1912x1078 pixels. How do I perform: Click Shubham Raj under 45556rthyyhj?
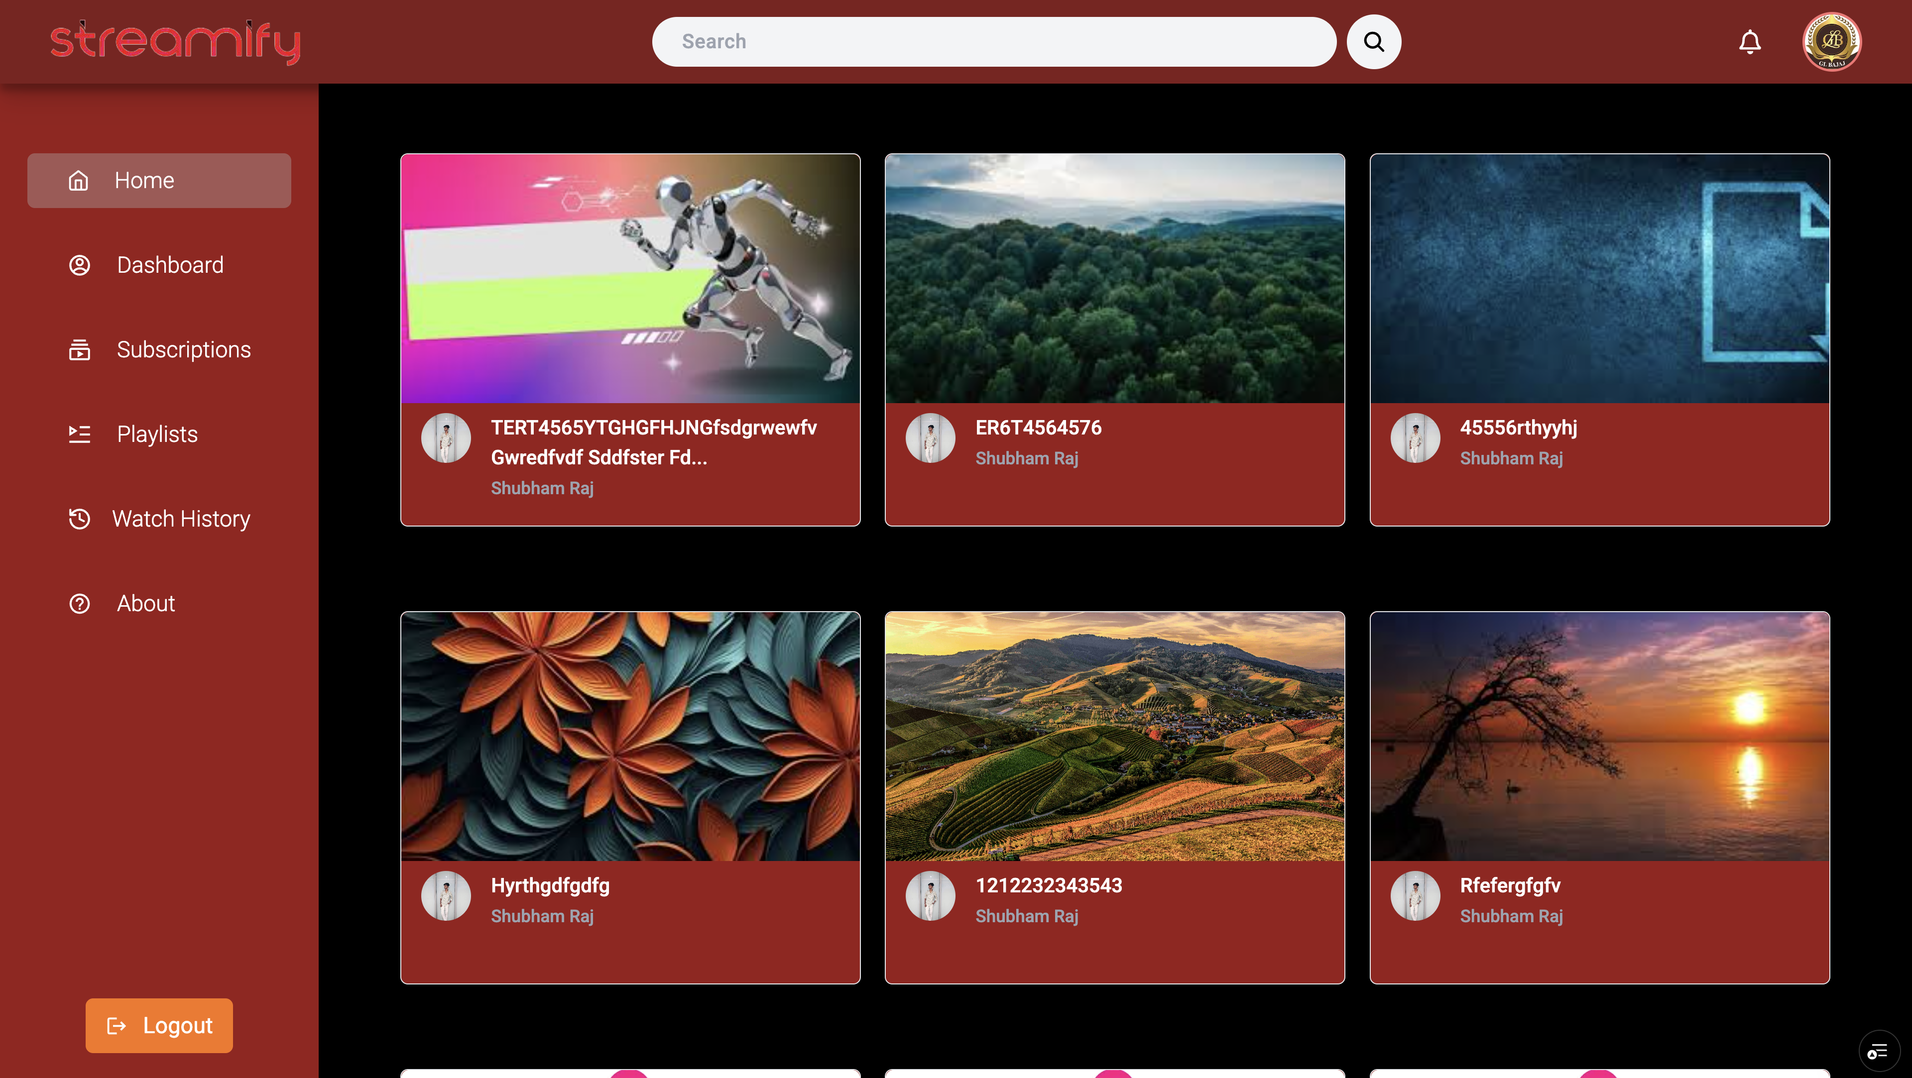tap(1511, 458)
